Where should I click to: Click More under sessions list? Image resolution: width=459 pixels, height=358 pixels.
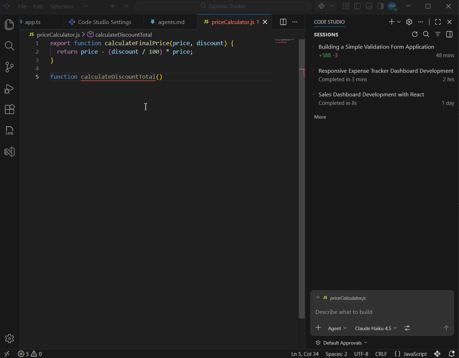tap(320, 117)
